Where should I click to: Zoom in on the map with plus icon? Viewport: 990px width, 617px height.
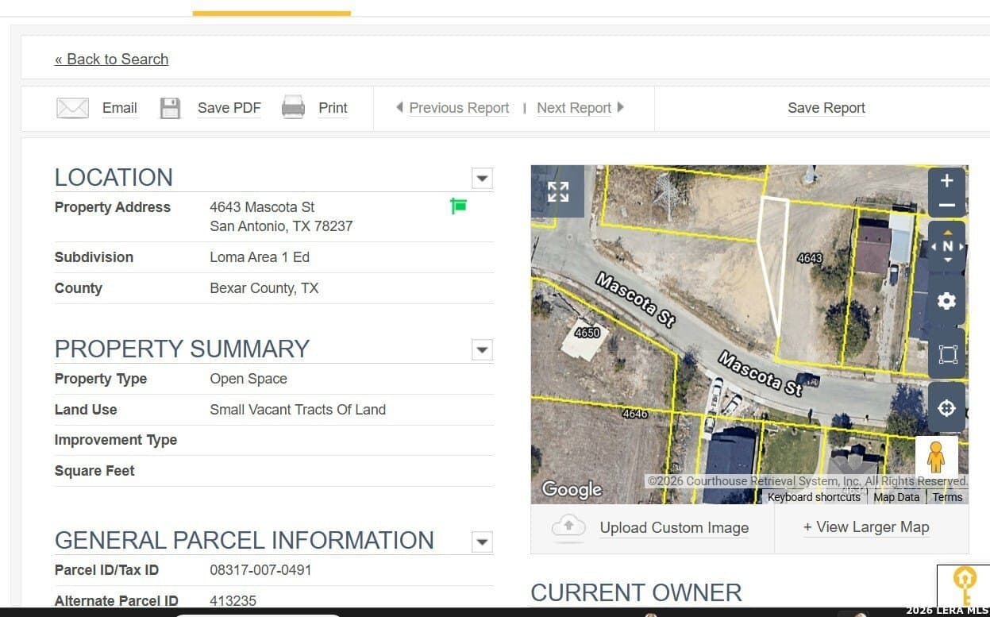pos(946,179)
